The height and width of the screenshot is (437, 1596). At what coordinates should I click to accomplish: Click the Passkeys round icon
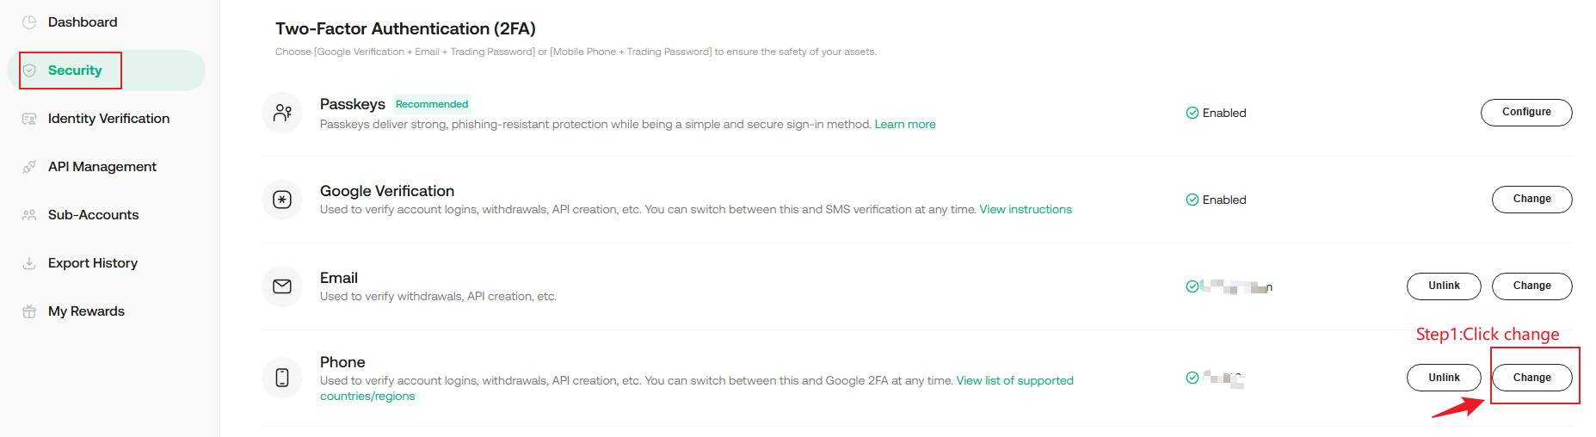282,113
